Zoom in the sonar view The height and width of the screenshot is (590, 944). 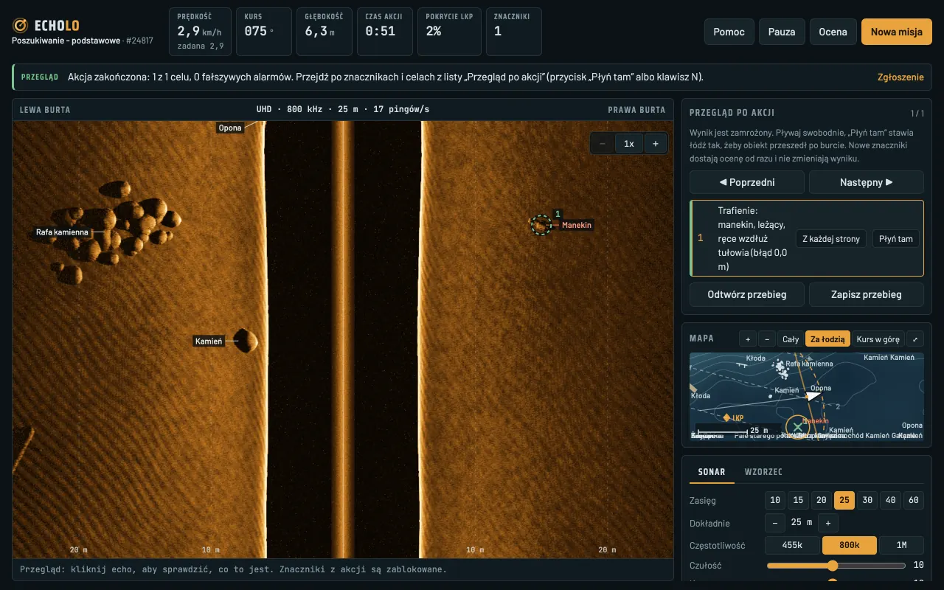pyautogui.click(x=656, y=144)
